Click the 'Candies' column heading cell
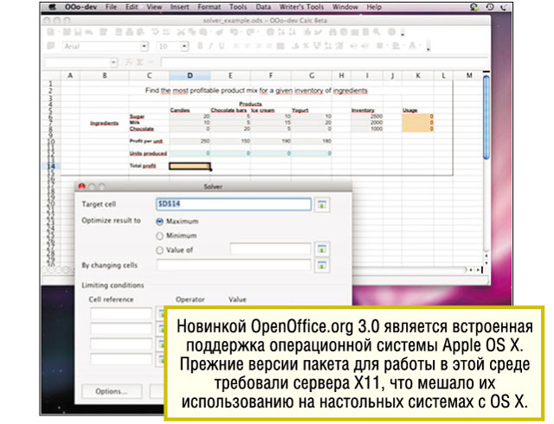The image size is (554, 424). (180, 110)
